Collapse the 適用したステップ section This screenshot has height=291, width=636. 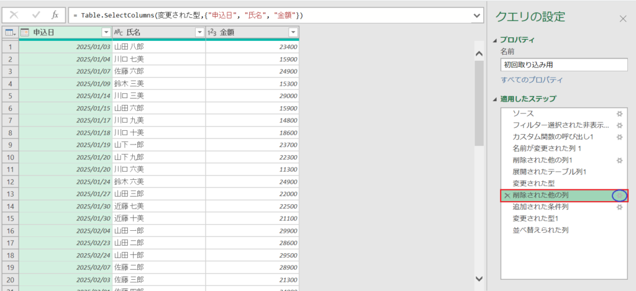(x=494, y=99)
